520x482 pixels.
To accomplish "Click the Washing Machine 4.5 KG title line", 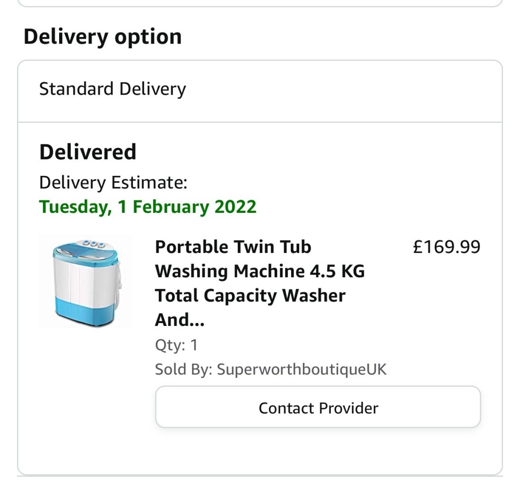I will (x=260, y=271).
